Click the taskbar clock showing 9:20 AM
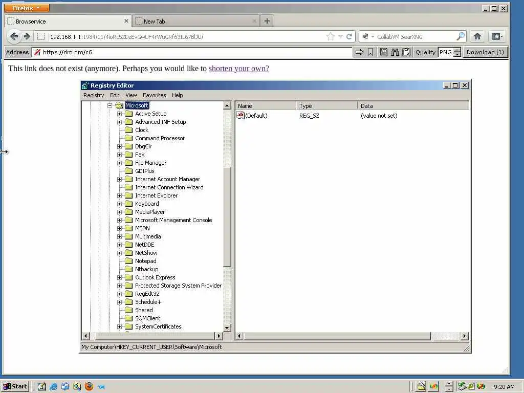The height and width of the screenshot is (393, 524). tap(504, 387)
